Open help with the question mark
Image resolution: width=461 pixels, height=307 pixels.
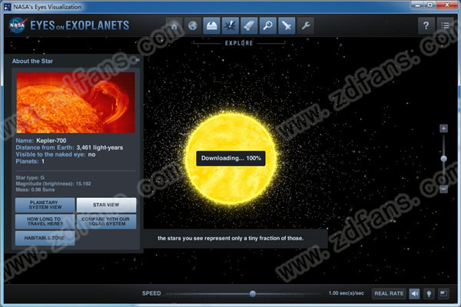[426, 26]
